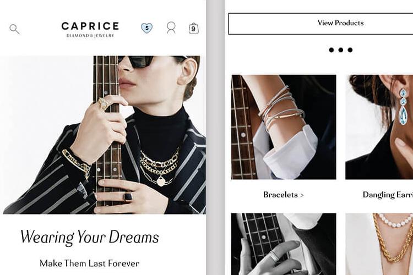Click the Wearing Your Dreams headline
This screenshot has height=275, width=413.
(90, 237)
